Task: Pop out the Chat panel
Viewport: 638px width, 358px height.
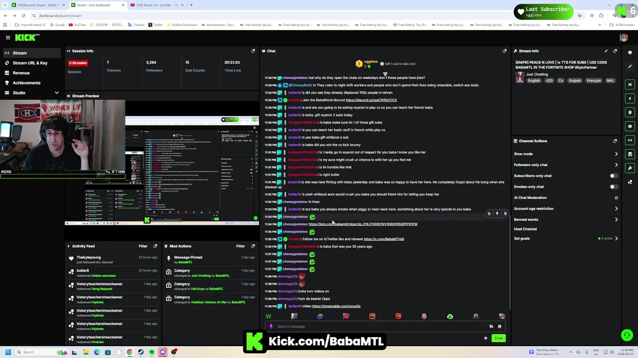Action: click(x=504, y=51)
